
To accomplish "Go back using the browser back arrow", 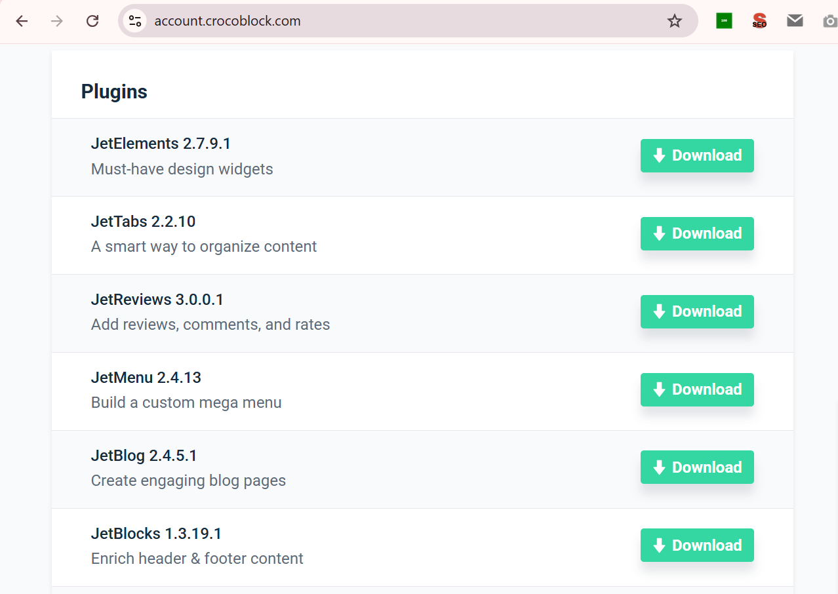I will 22,21.
